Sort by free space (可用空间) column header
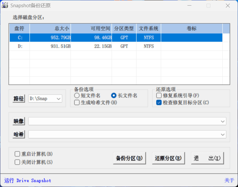Image resolution: width=238 pixels, height=187 pixels. pos(91,28)
